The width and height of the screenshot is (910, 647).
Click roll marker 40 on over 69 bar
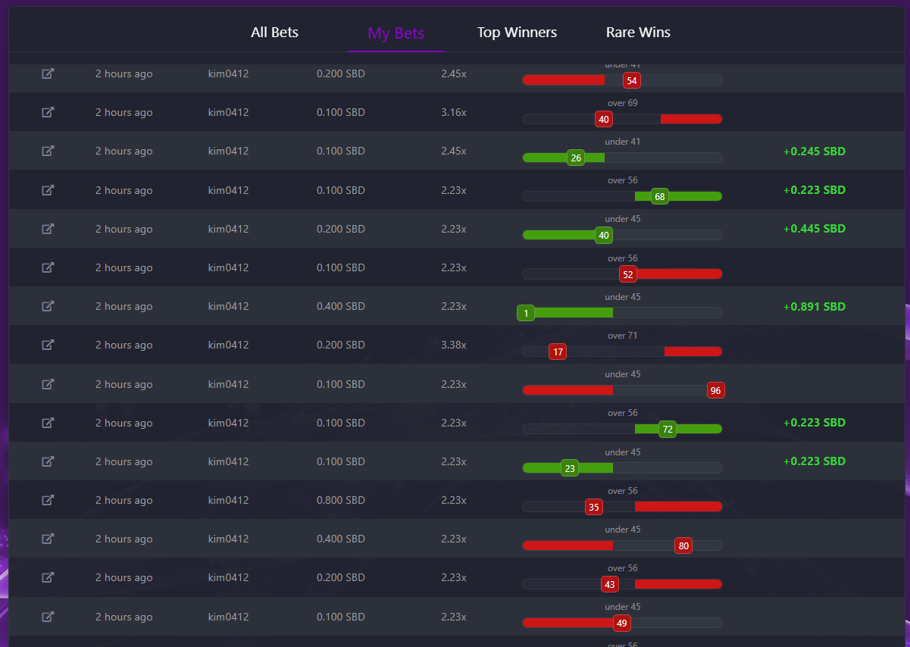click(603, 119)
